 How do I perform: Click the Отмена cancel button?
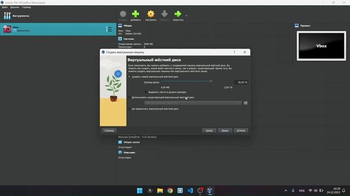click(x=241, y=131)
